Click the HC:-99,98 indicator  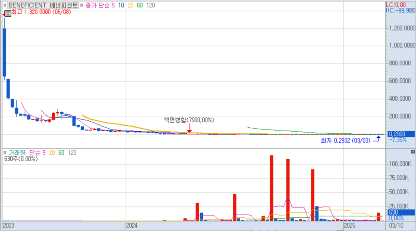click(399, 10)
